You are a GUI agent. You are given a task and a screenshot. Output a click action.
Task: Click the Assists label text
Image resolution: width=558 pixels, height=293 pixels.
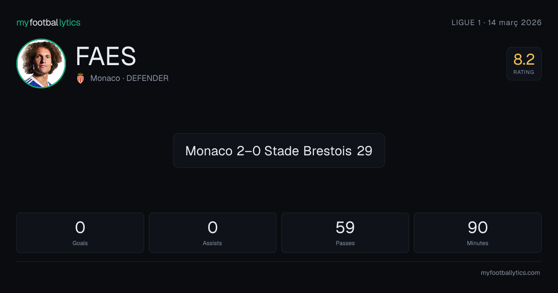pyautogui.click(x=213, y=243)
